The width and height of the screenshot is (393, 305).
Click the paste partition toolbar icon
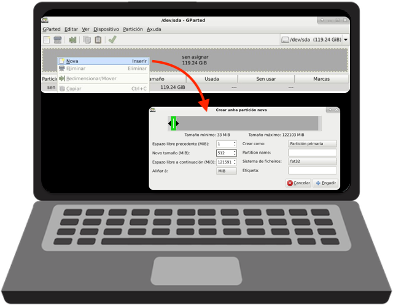click(x=97, y=40)
